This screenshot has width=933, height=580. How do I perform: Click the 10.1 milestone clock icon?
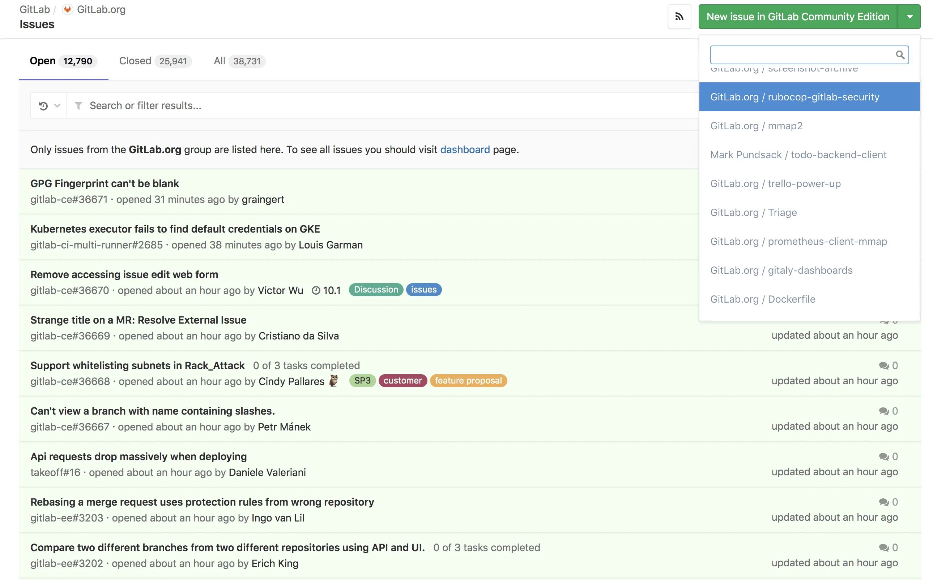click(x=316, y=290)
